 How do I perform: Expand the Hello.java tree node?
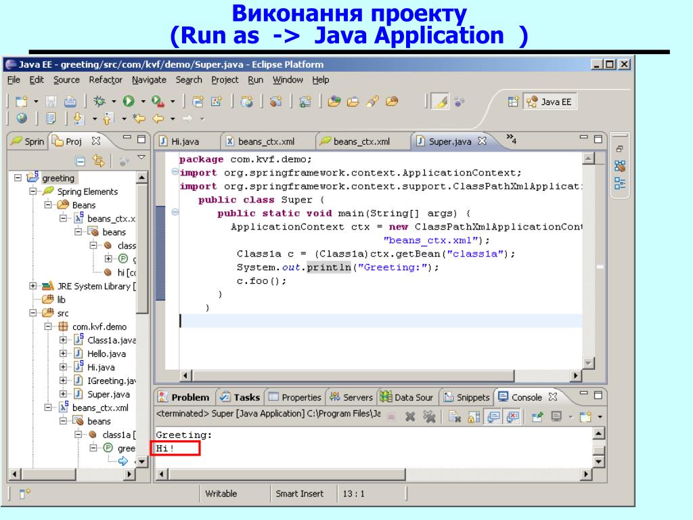coord(63,353)
